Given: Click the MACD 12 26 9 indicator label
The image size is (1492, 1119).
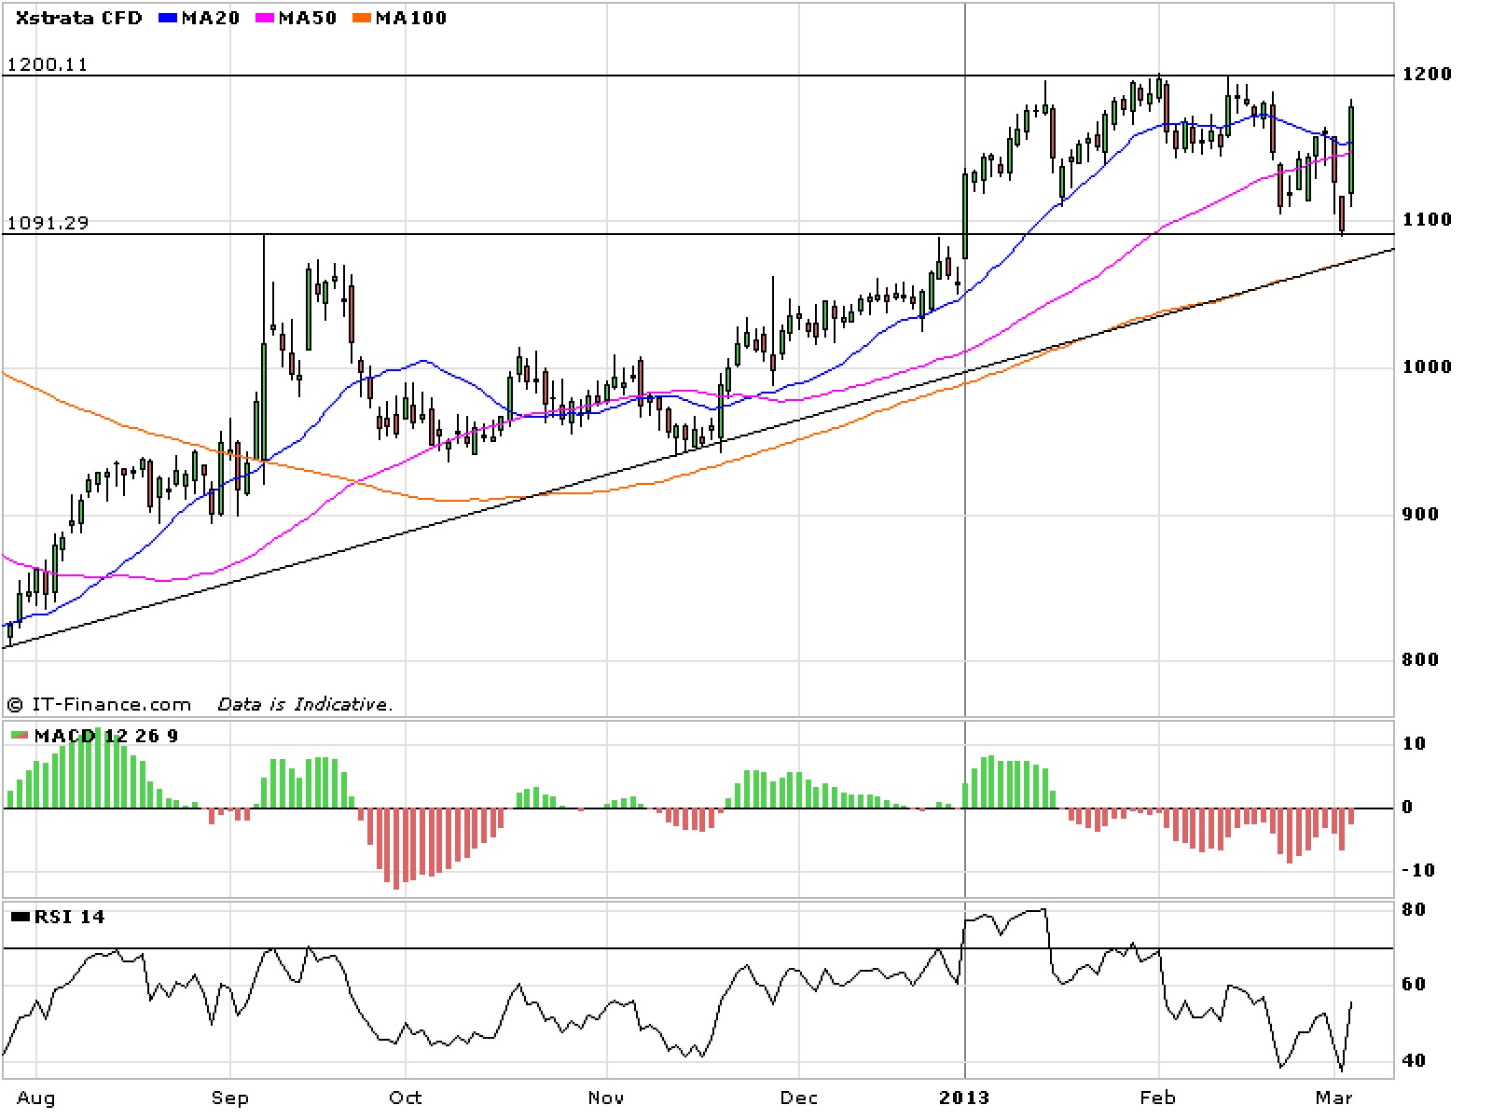Looking at the screenshot, I should click(x=105, y=736).
